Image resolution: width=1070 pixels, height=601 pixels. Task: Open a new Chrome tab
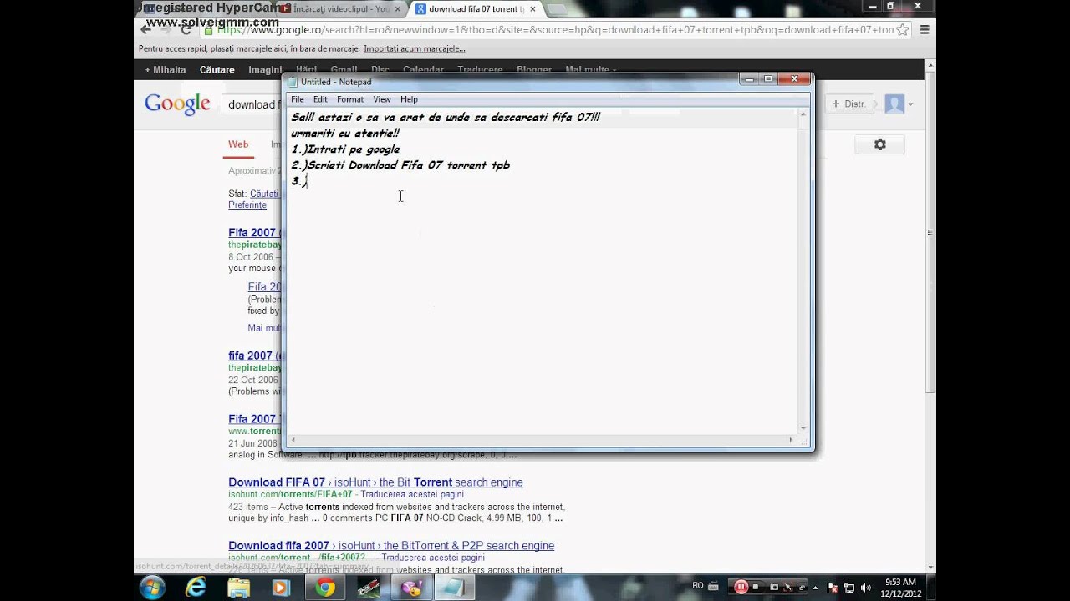tap(557, 9)
